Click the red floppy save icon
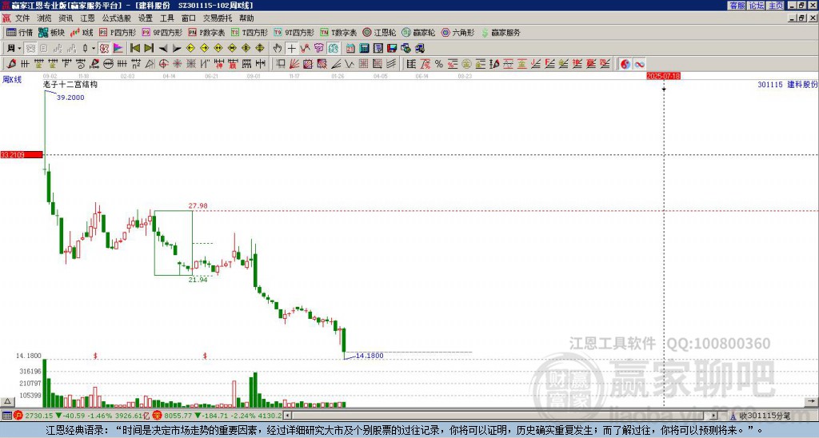This screenshot has height=438, width=819. (392, 49)
